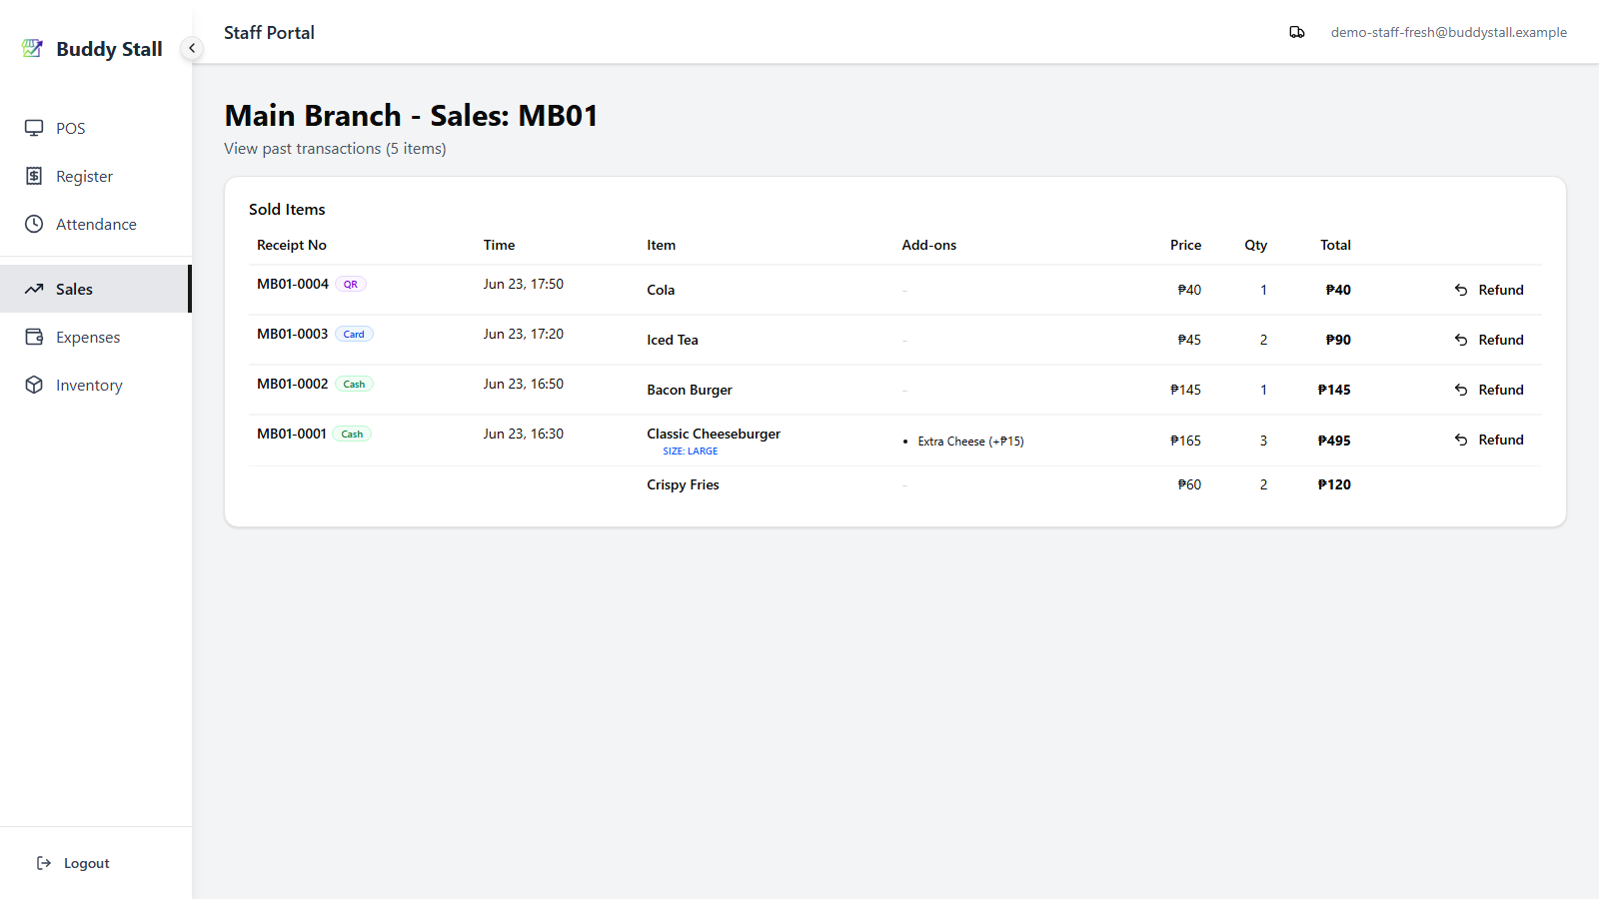The width and height of the screenshot is (1599, 899).
Task: Log out using the Logout label
Action: 87,863
